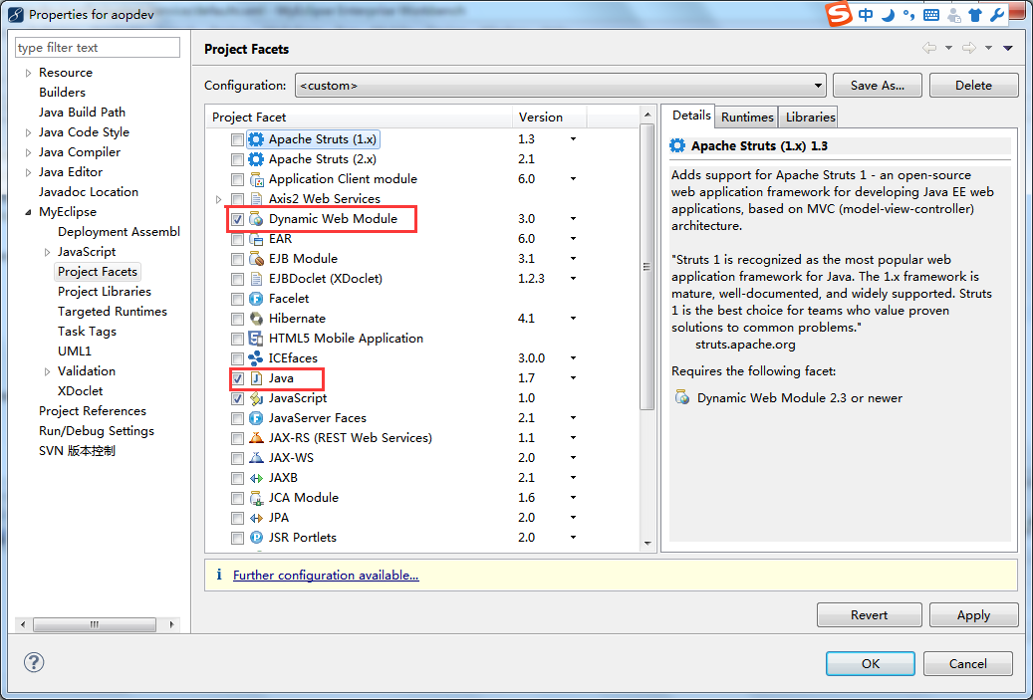This screenshot has width=1033, height=700.
Task: Click the JavaServer Faces icon
Action: click(x=256, y=418)
